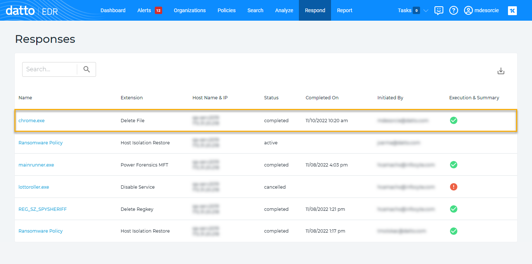The height and width of the screenshot is (264, 532).
Task: Open the feedback chat smiley icon
Action: [x=439, y=10]
